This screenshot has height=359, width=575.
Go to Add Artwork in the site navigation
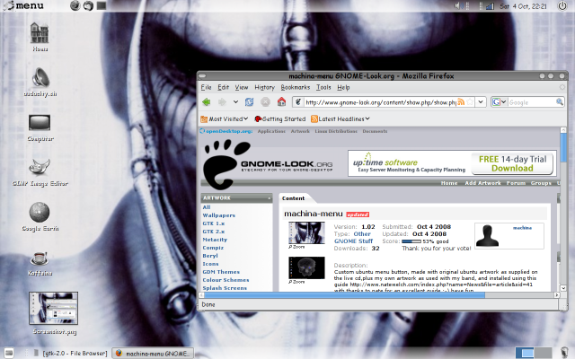click(x=482, y=183)
